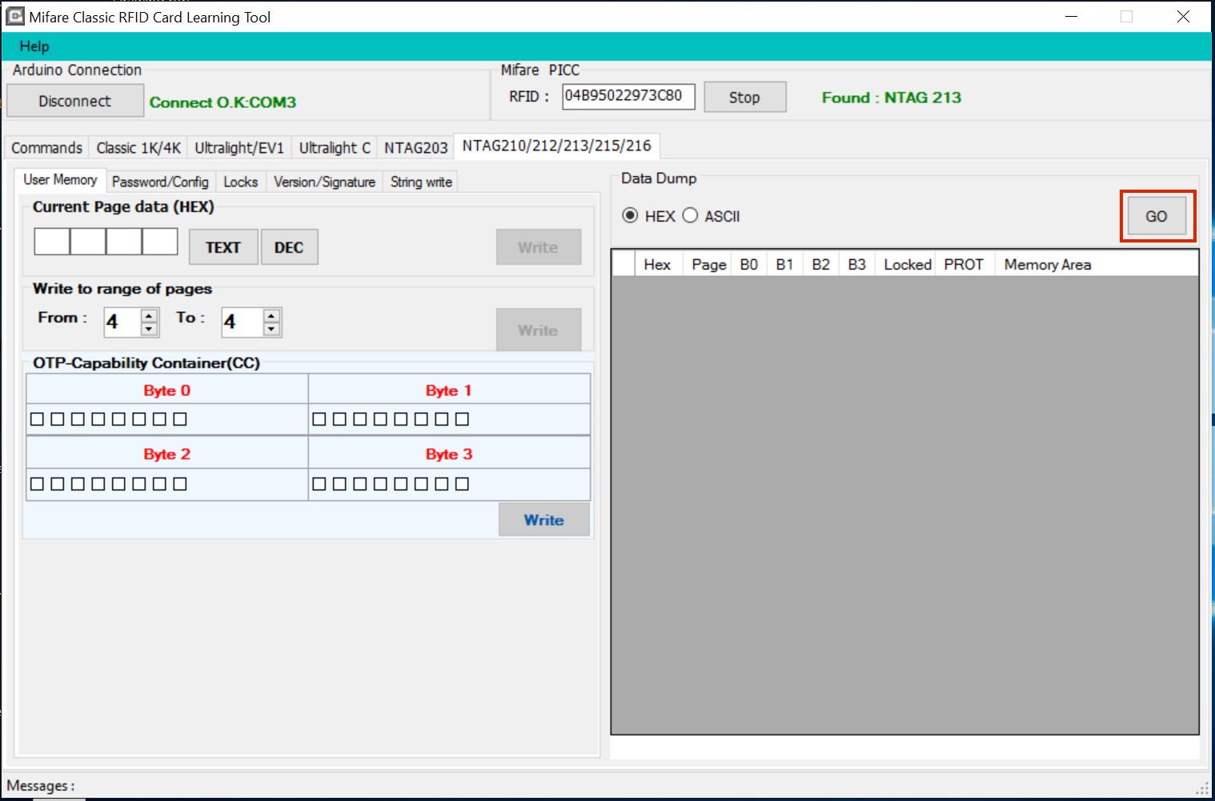Toggle last checkbox under Byte 3
1215x801 pixels.
462,483
